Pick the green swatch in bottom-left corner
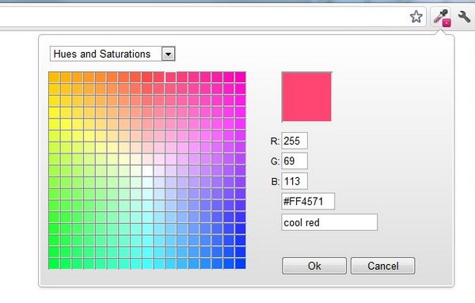This screenshot has width=475, height=303. pyautogui.click(x=54, y=263)
